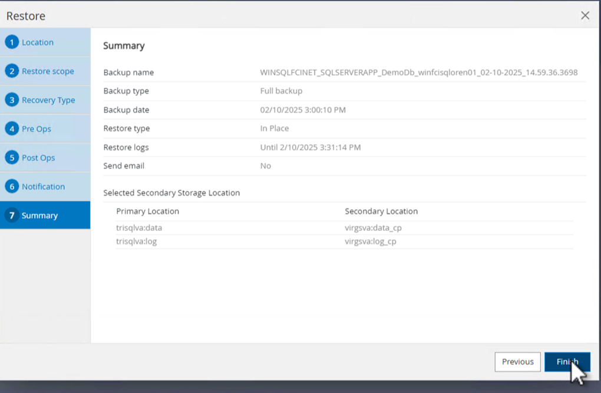Image resolution: width=601 pixels, height=393 pixels.
Task: Click the step 6 number circle
Action: pyautogui.click(x=12, y=186)
